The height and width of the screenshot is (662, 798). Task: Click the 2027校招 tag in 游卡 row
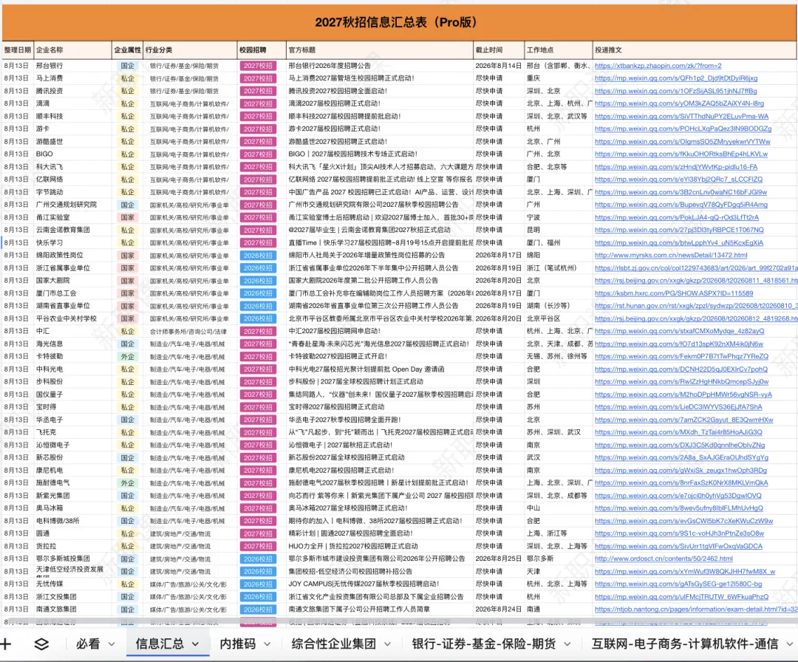click(258, 129)
